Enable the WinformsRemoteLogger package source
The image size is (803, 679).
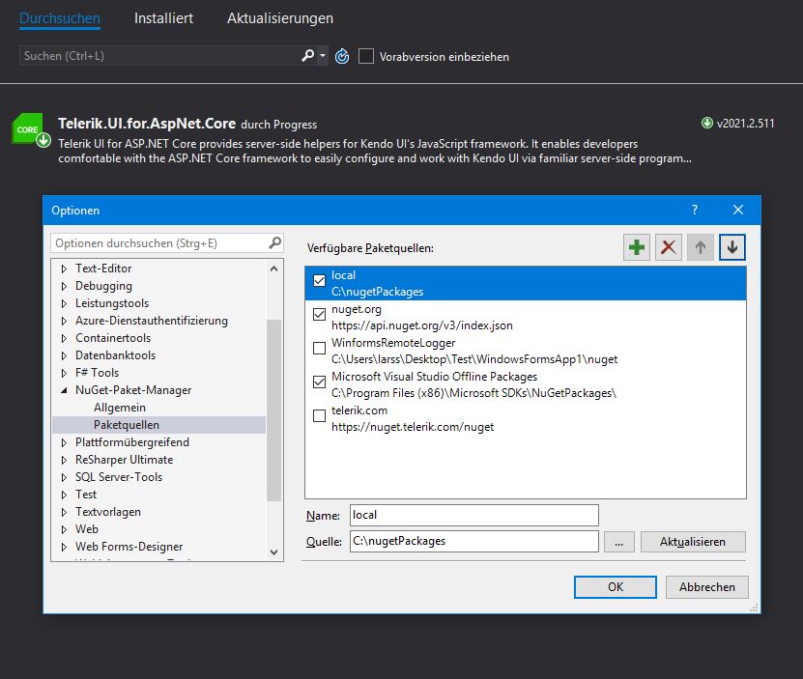pyautogui.click(x=319, y=349)
